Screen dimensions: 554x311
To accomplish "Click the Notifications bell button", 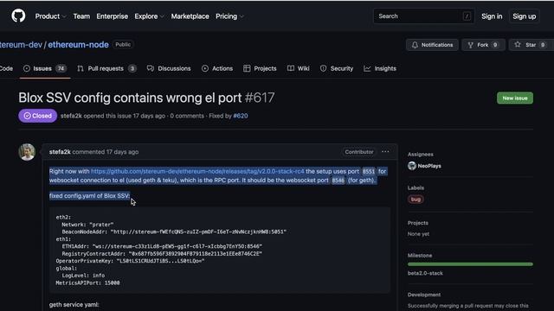I will 432,45.
